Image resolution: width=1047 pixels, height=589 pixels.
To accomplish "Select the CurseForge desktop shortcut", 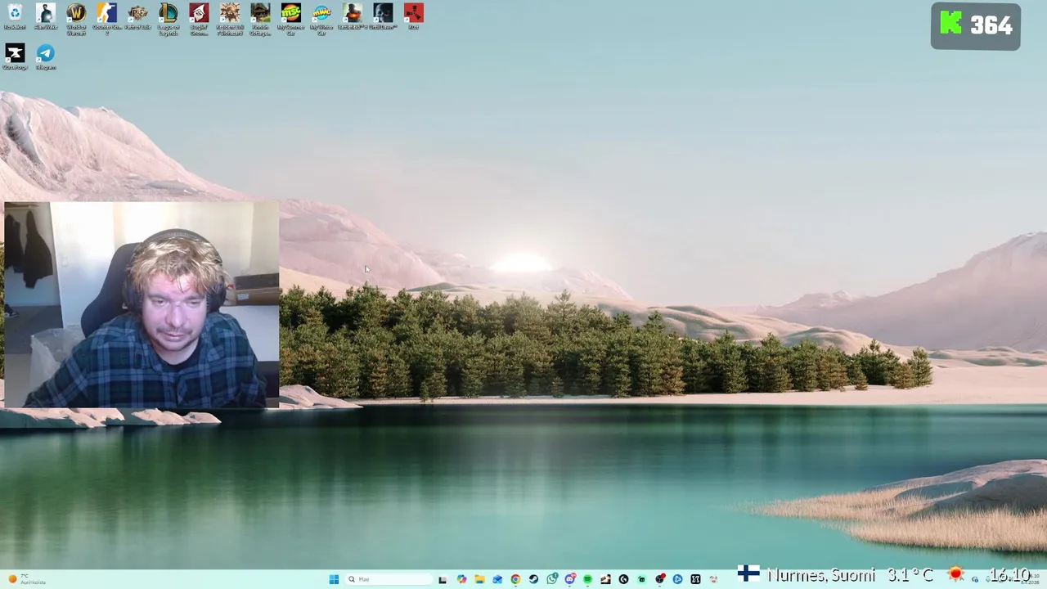I will click(15, 57).
